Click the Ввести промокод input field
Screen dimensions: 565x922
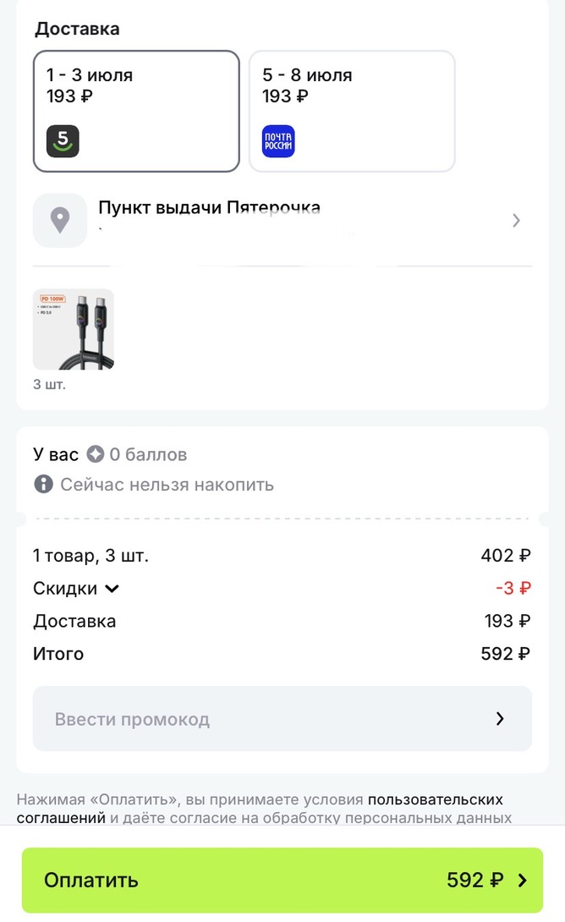pyautogui.click(x=254, y=719)
